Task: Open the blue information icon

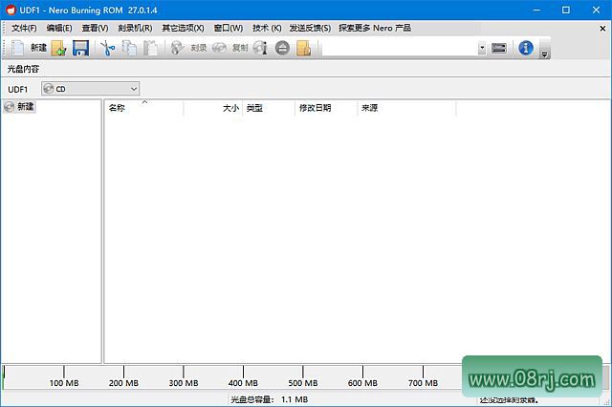Action: 526,48
